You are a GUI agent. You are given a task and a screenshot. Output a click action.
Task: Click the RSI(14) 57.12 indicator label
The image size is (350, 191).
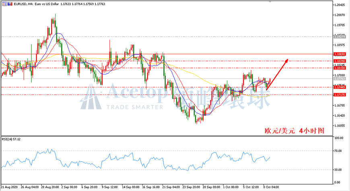pos(11,139)
